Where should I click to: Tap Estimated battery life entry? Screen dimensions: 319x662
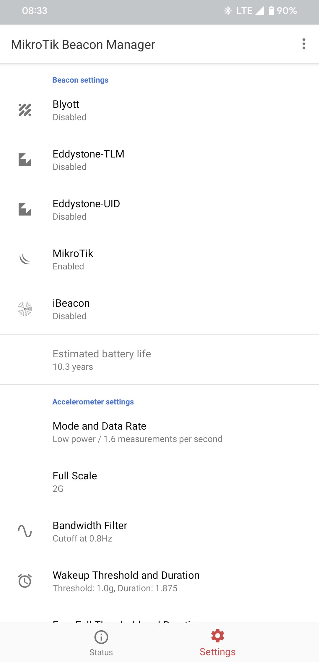tap(159, 360)
